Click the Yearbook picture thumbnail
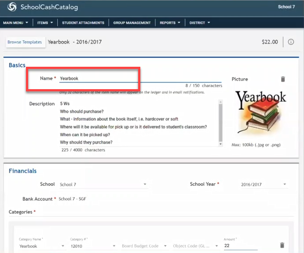304x253 pixels. click(260, 113)
